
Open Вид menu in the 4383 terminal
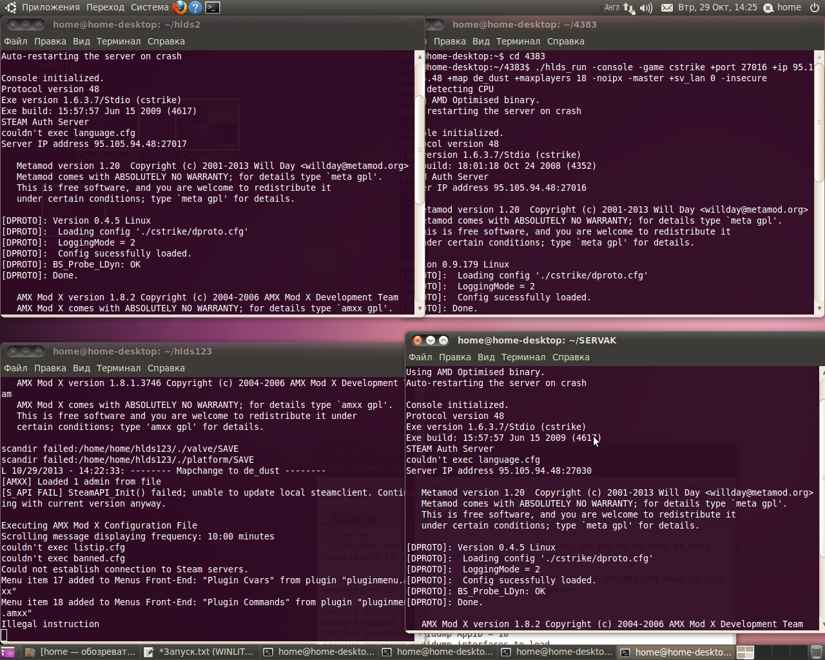point(481,41)
